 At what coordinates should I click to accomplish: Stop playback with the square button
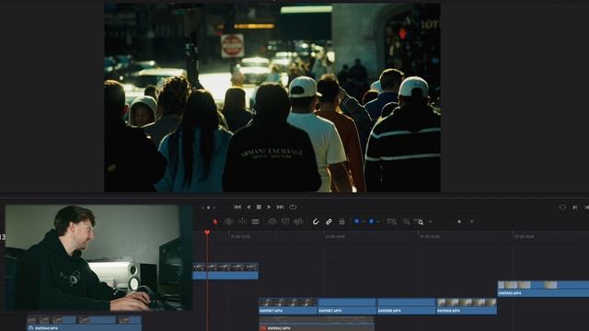[259, 207]
